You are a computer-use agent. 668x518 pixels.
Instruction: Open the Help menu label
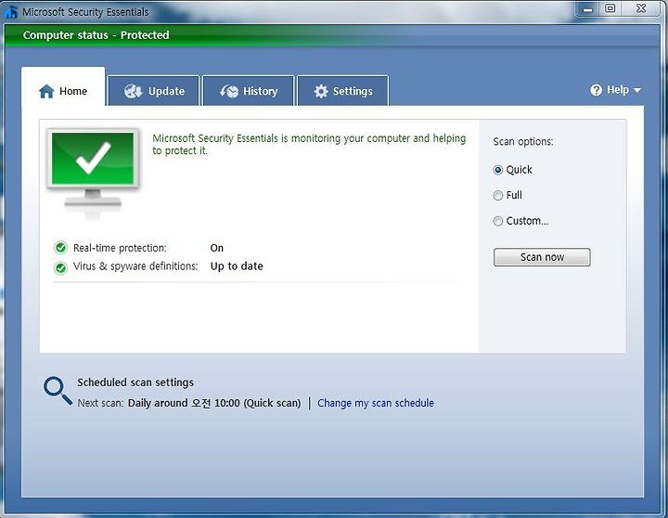pos(618,90)
